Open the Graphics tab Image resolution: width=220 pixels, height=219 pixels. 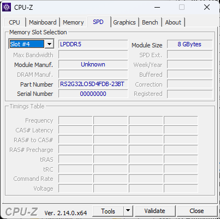(124, 22)
